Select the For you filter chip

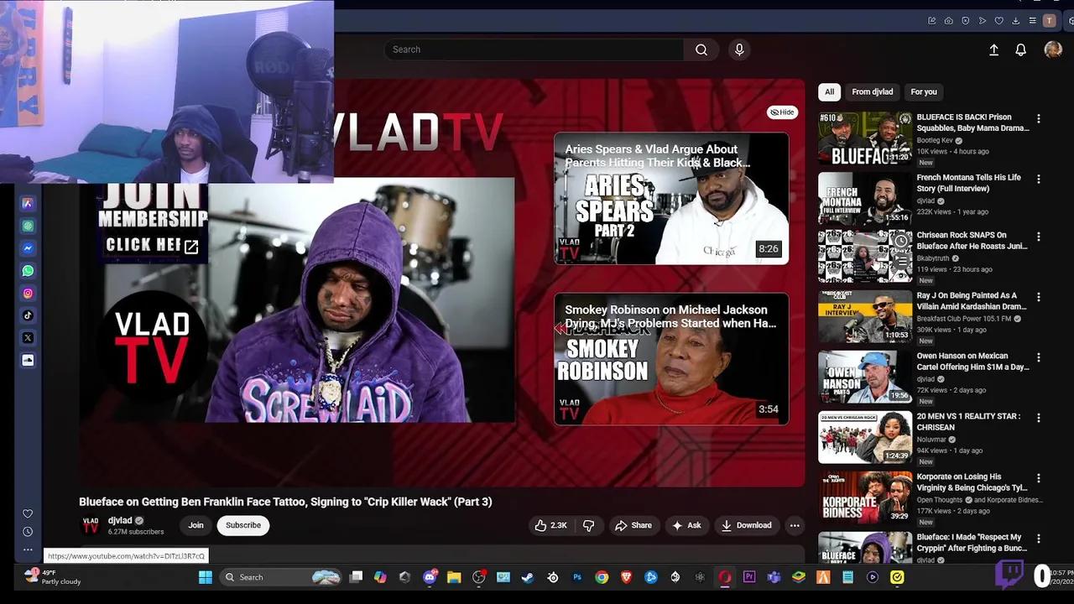[x=924, y=91]
